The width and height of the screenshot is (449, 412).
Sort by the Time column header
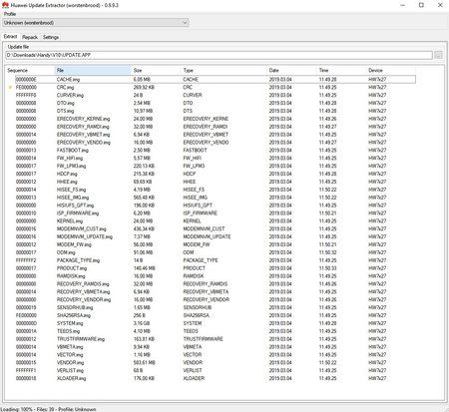pos(342,70)
